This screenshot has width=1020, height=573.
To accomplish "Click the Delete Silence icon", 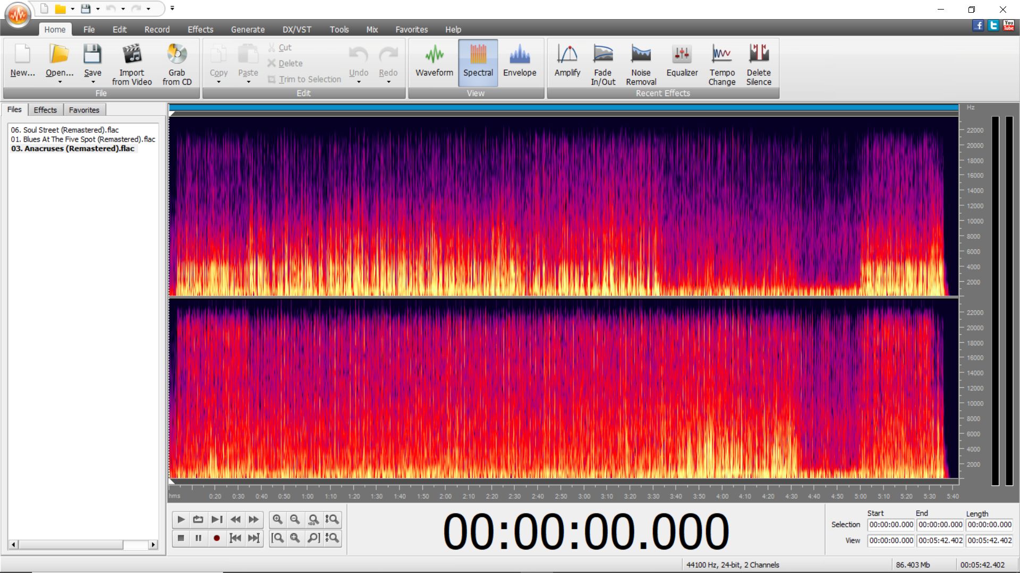I will click(759, 61).
